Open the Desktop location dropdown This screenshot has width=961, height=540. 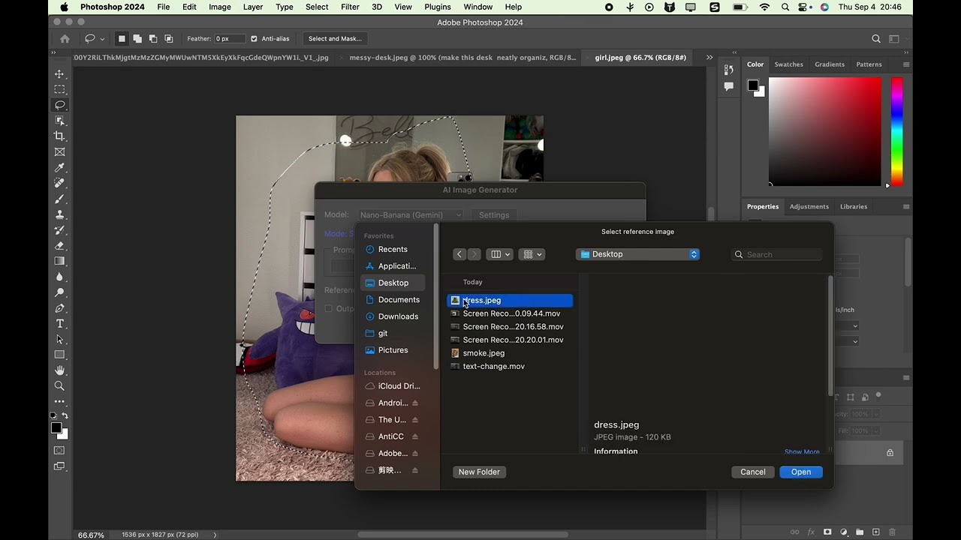(x=638, y=254)
